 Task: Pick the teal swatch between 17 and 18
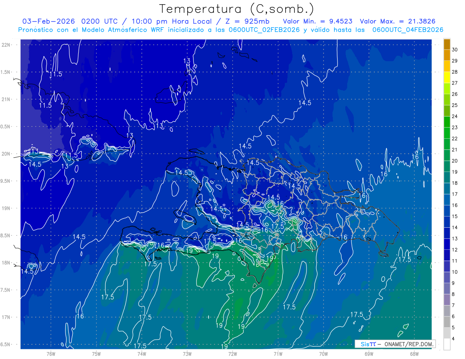[447, 189]
